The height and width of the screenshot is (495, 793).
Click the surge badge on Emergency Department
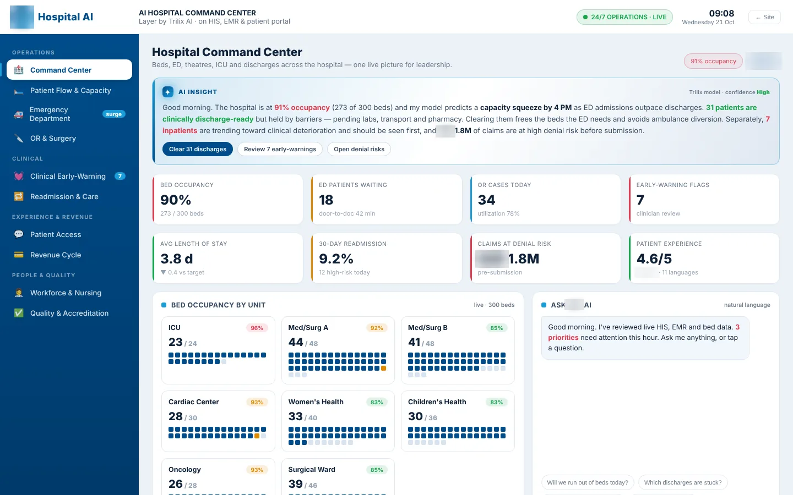pos(114,114)
